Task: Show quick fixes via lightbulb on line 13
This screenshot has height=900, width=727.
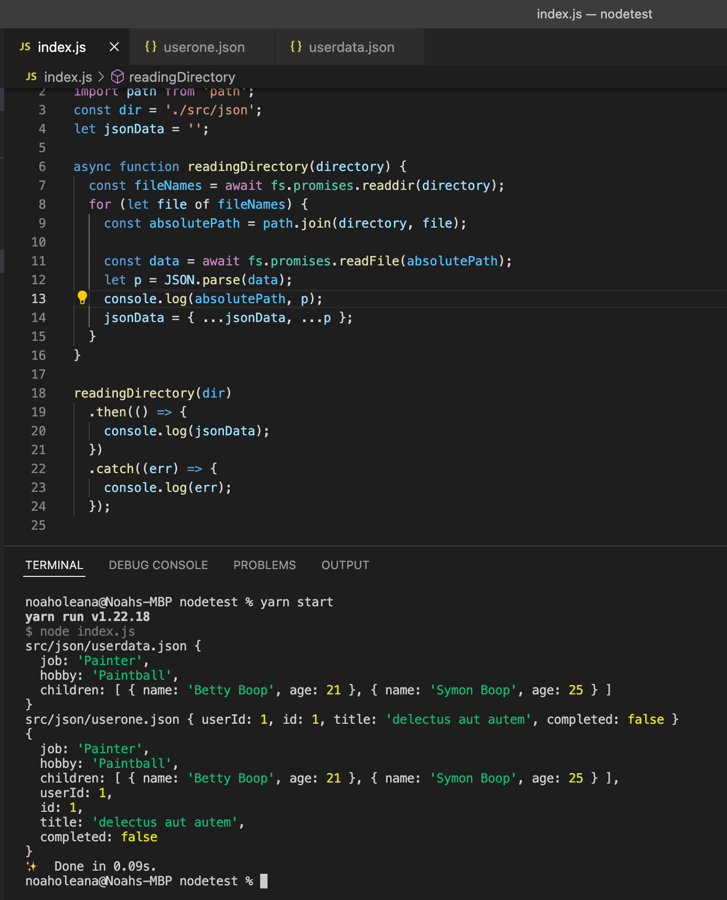Action: [82, 298]
